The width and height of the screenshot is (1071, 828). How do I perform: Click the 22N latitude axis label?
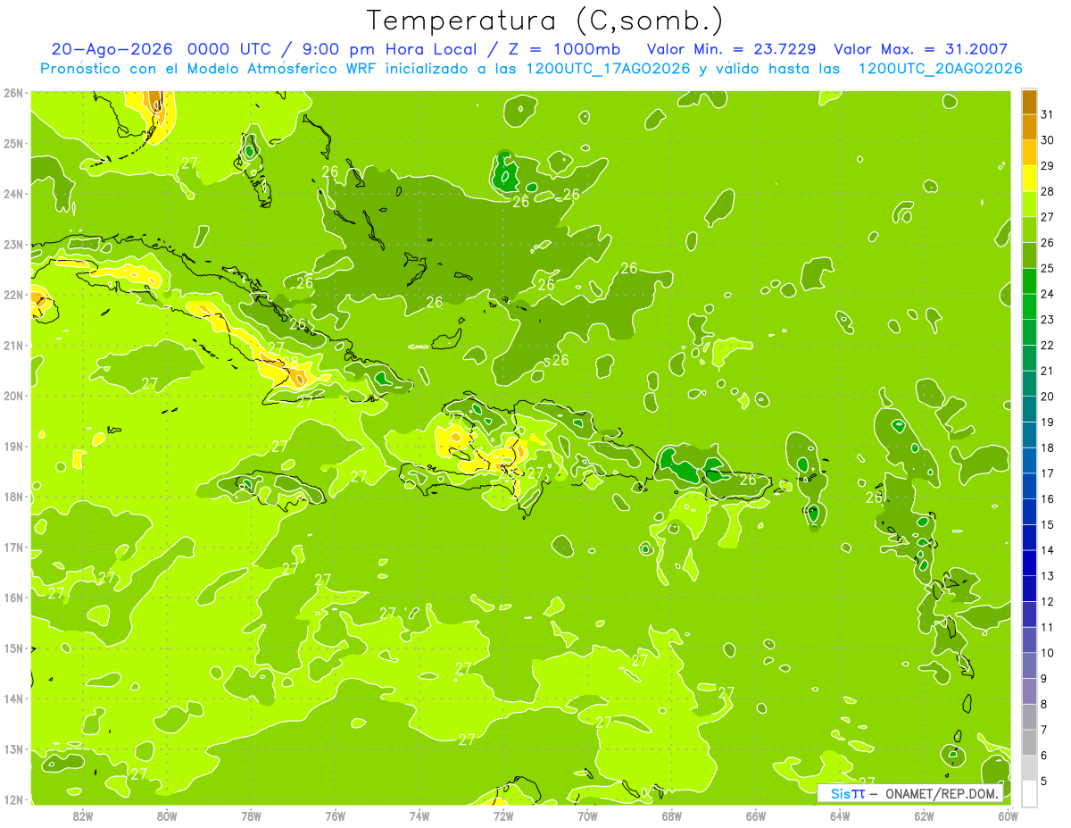[x=13, y=295]
